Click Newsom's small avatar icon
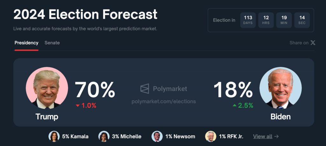Image resolution: width=326 pixels, height=146 pixels. 157,136
